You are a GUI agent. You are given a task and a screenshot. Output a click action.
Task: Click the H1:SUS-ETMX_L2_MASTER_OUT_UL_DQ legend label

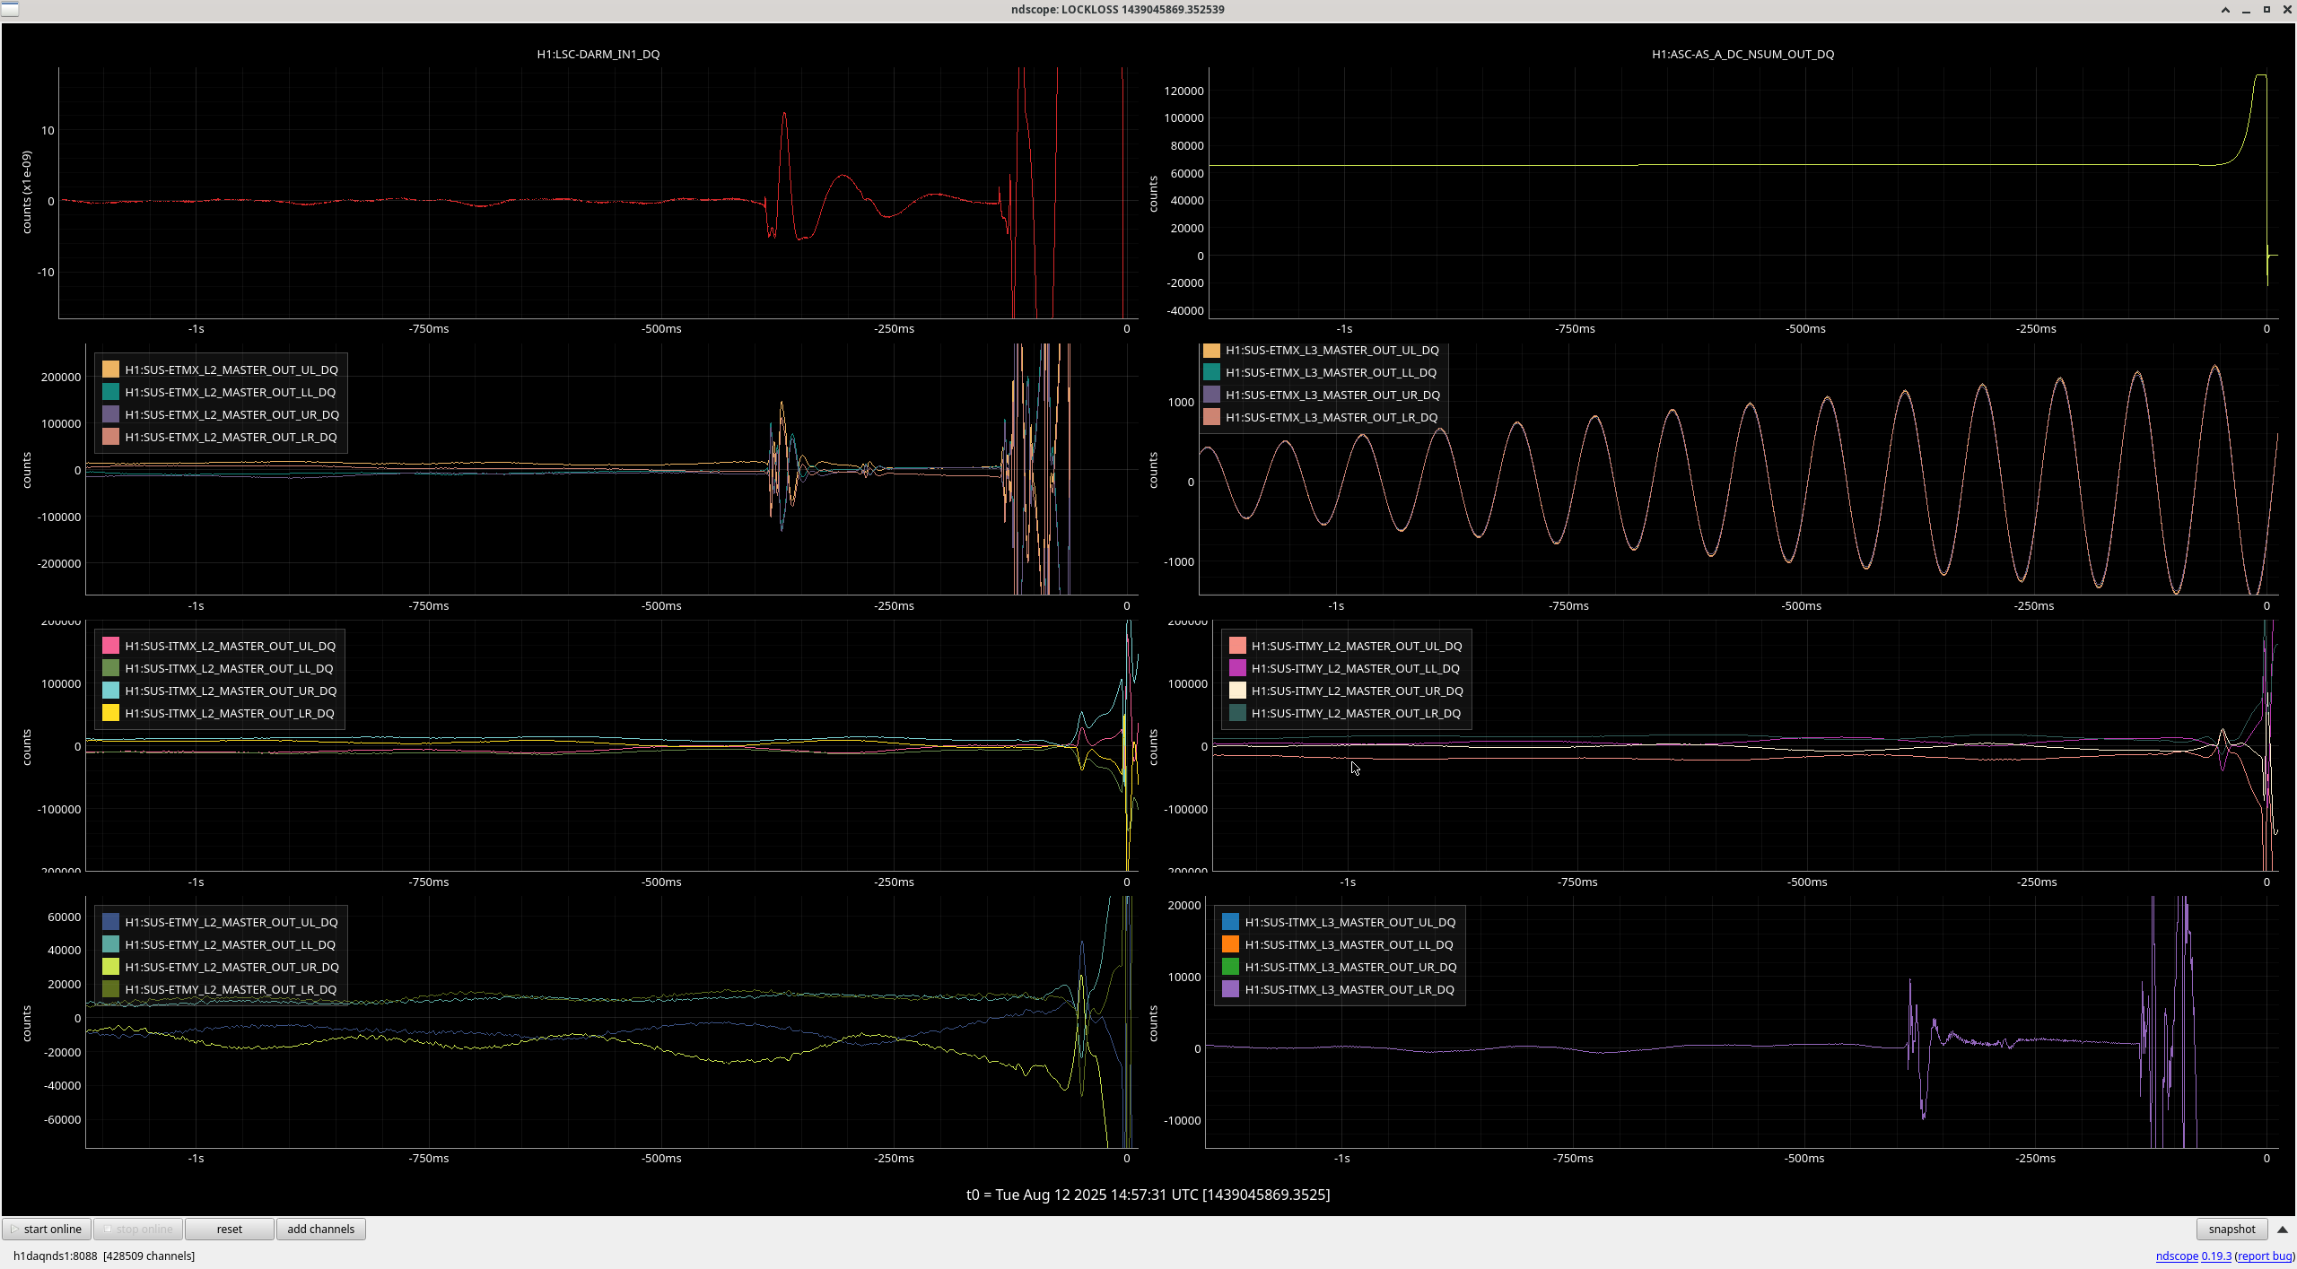click(x=231, y=369)
